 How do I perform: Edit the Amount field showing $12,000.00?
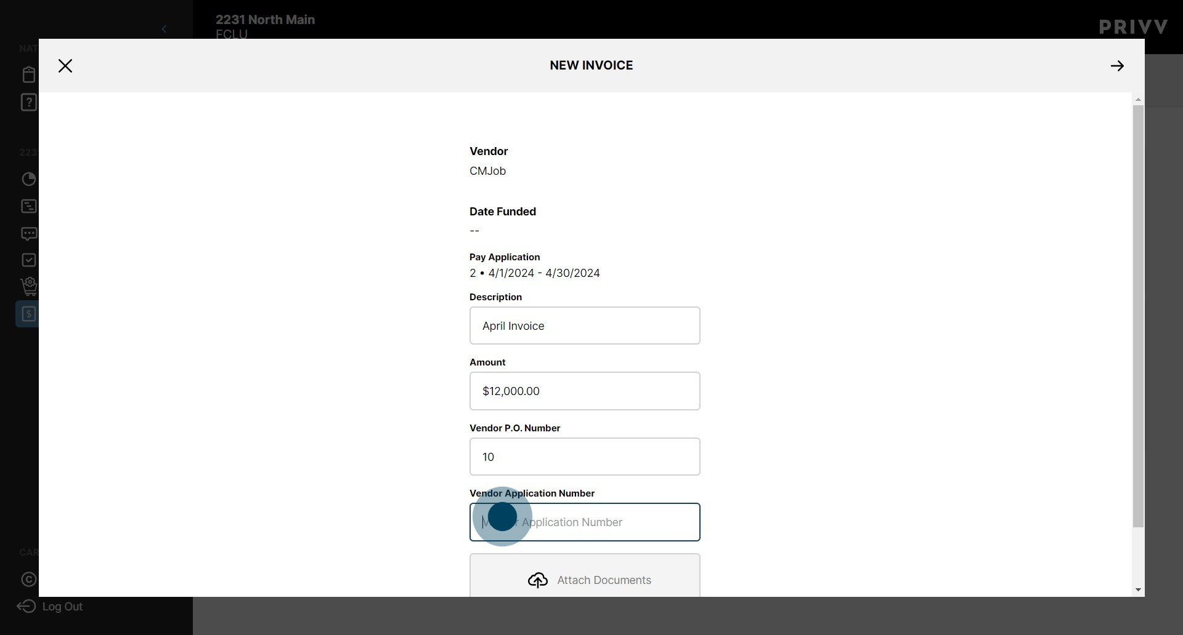[585, 391]
